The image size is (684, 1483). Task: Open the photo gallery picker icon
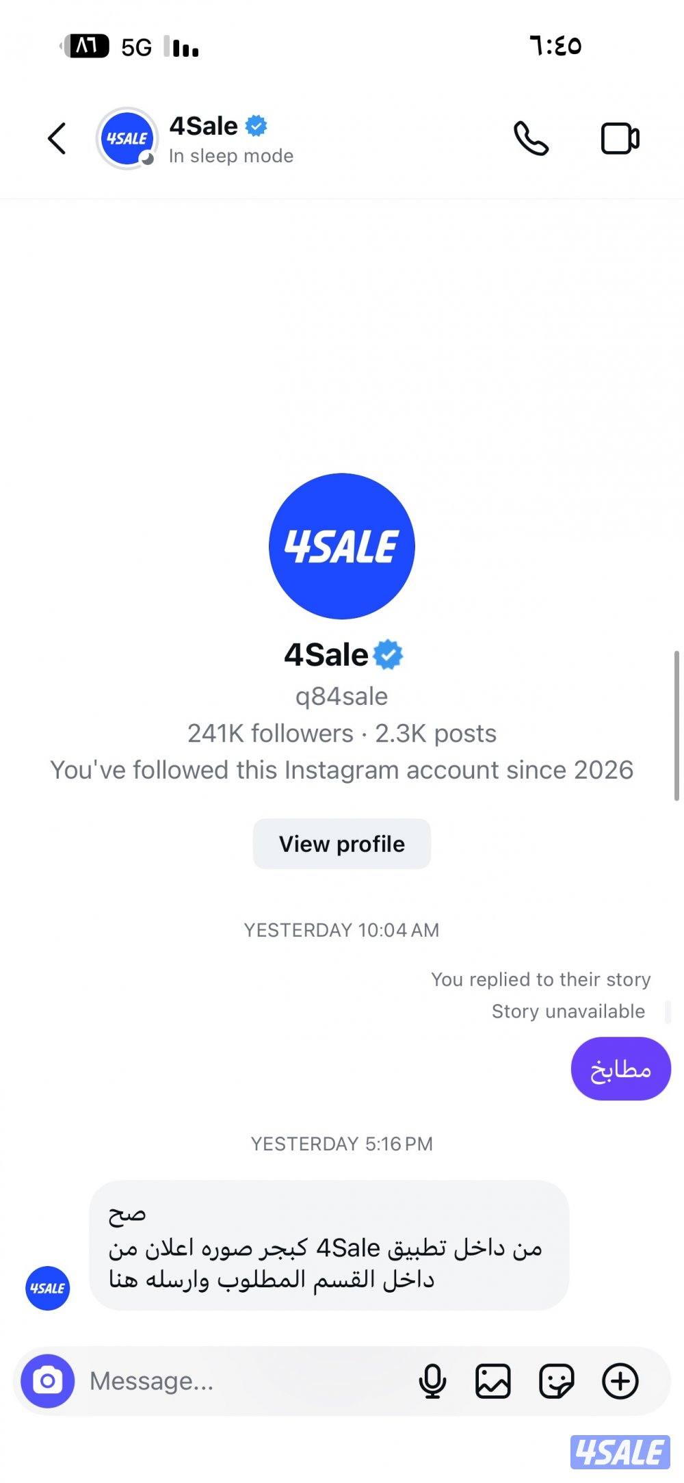coord(492,1380)
